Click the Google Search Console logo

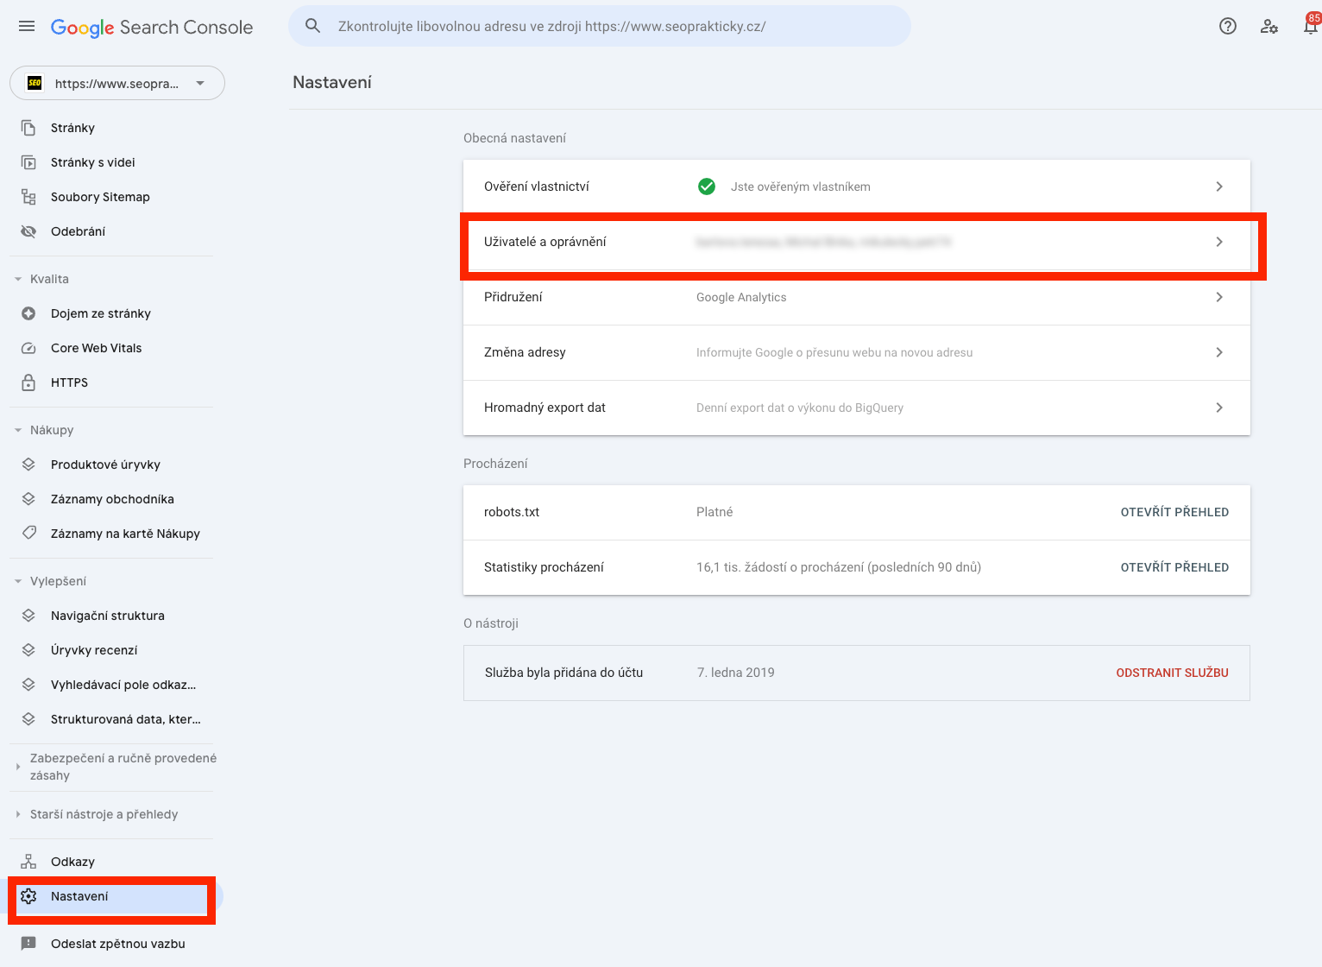click(x=152, y=27)
